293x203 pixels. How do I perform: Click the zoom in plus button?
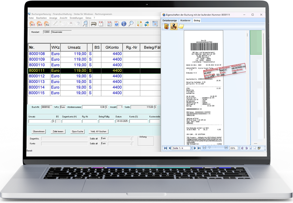coord(226,148)
